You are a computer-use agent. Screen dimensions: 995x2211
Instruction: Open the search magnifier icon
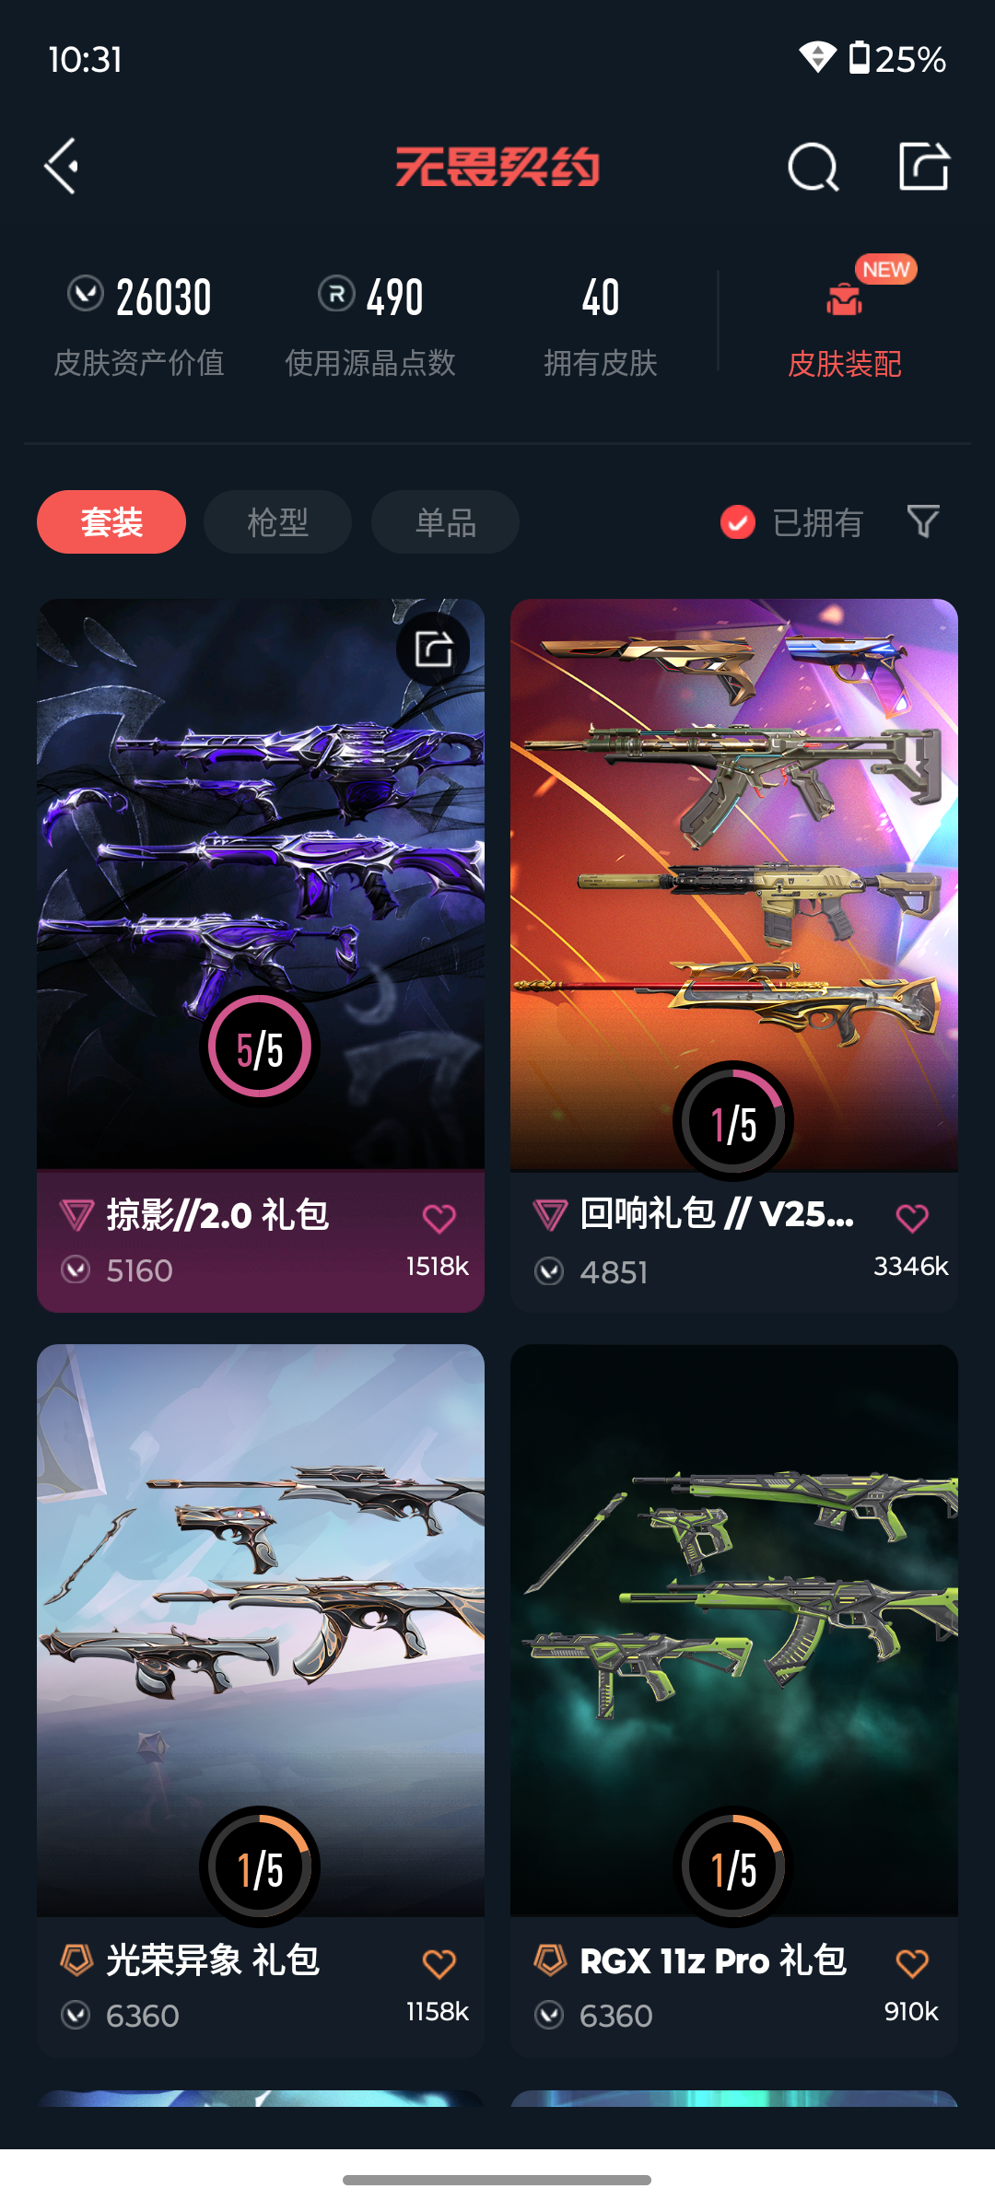(814, 167)
